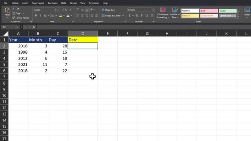This screenshot has height=141, width=251.
Task: Select cell A2 containing 2016
Action: (x=18, y=46)
